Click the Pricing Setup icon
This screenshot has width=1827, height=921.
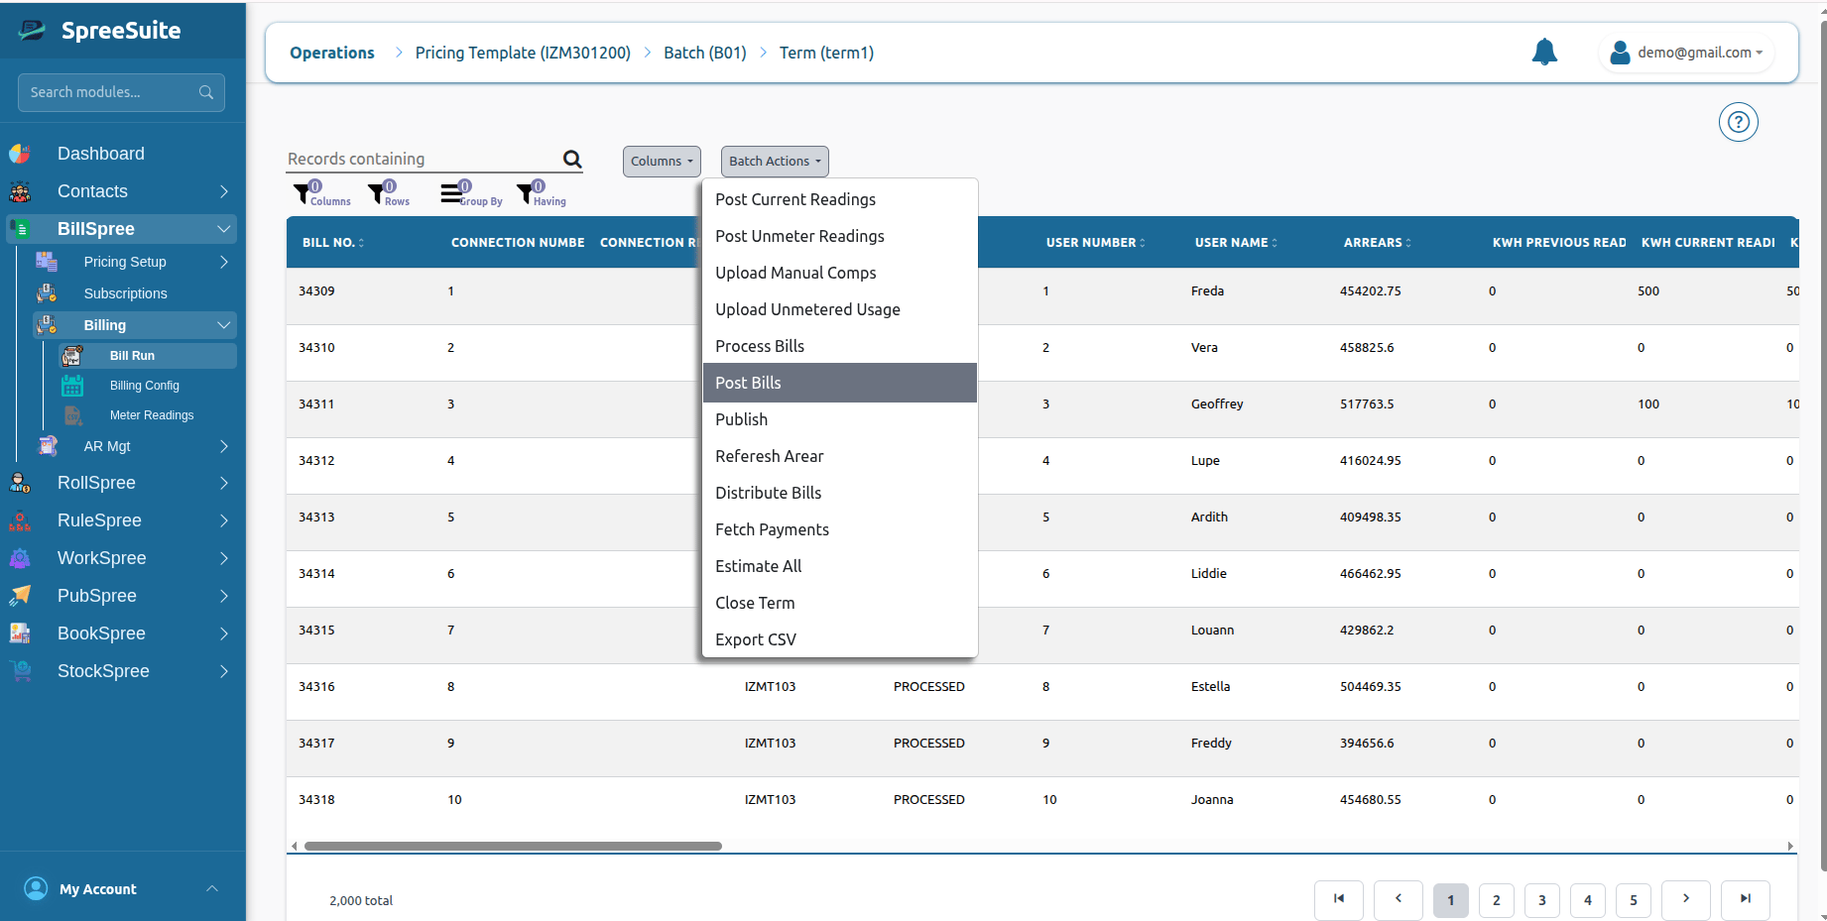click(47, 262)
